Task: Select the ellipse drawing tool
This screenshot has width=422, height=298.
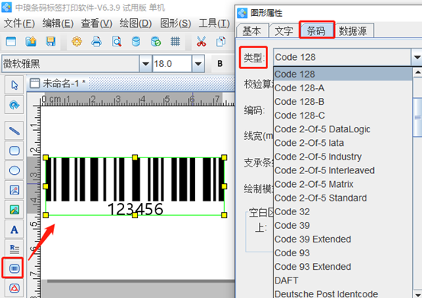Action: pos(14,170)
